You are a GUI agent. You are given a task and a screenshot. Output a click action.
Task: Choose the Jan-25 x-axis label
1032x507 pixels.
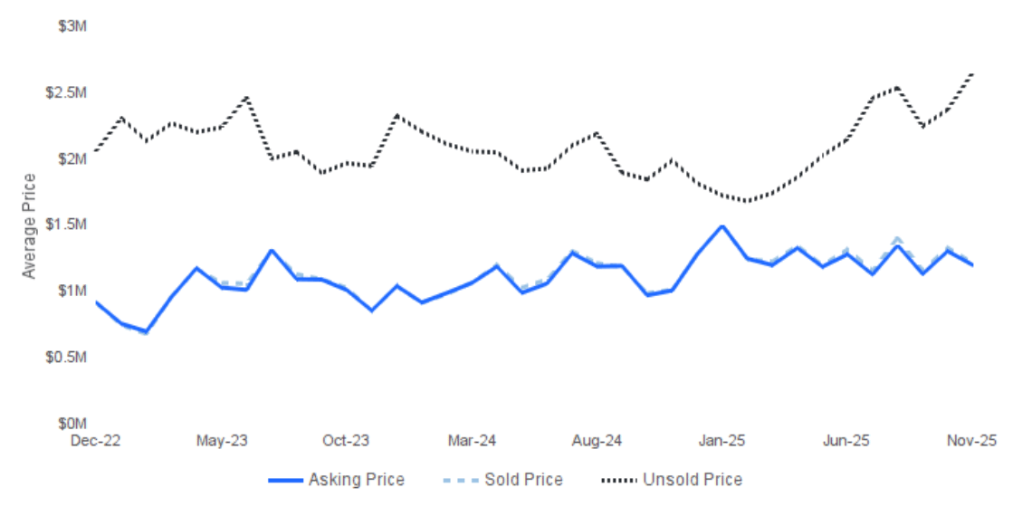click(721, 441)
